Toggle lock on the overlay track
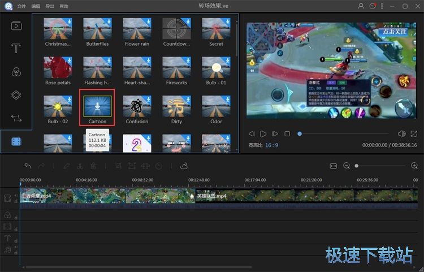This screenshot has height=272, width=424. pos(16,230)
